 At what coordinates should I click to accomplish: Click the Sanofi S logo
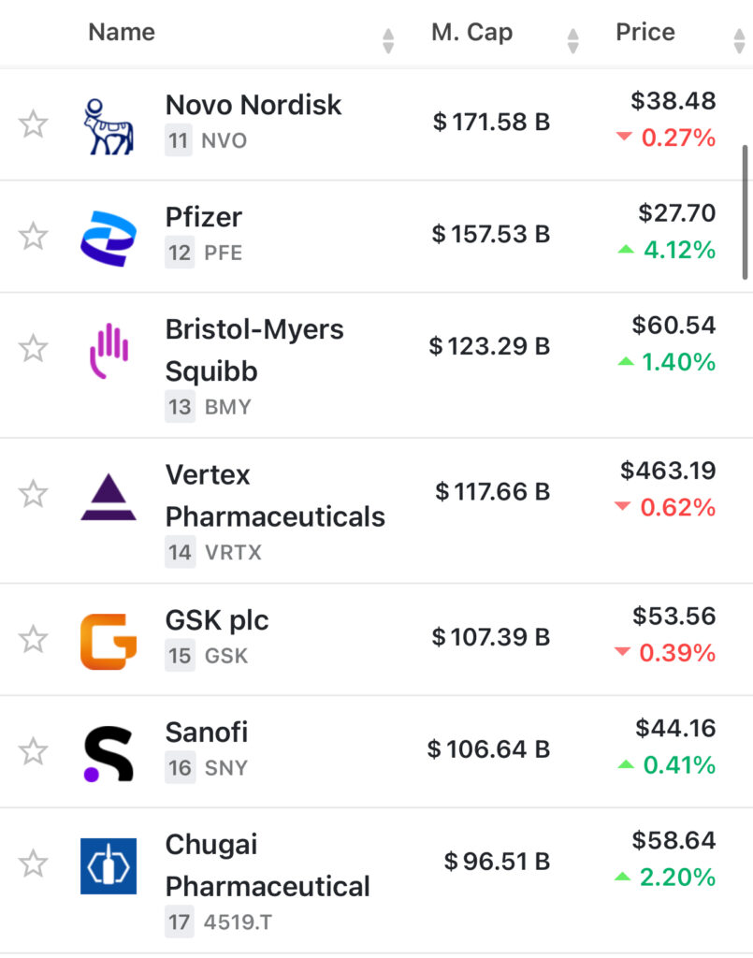click(x=108, y=753)
